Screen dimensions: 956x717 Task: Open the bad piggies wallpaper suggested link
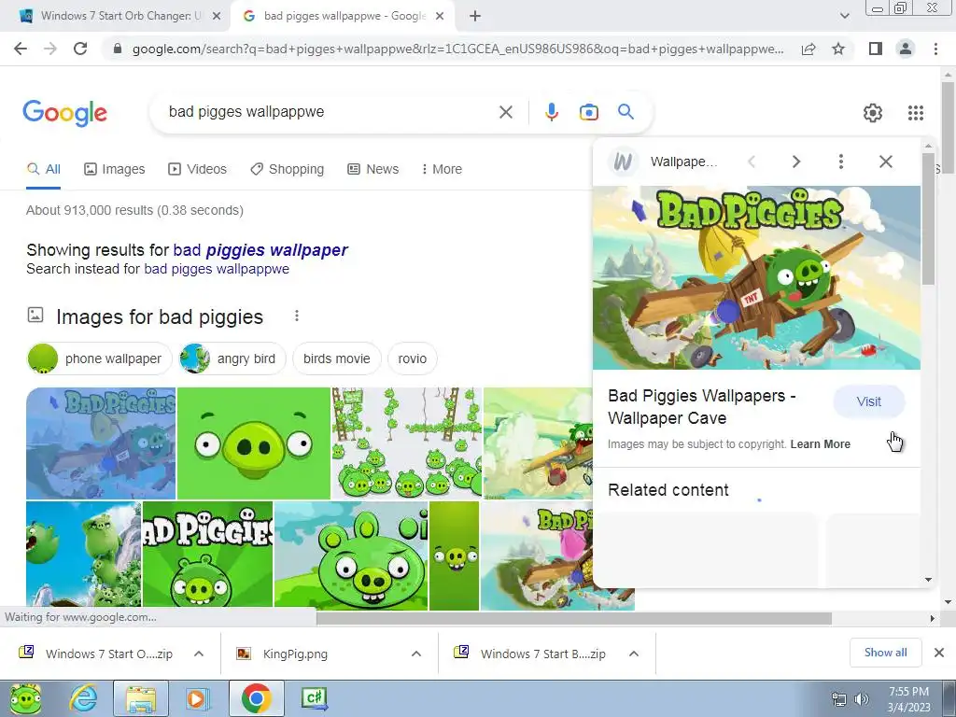pos(260,250)
